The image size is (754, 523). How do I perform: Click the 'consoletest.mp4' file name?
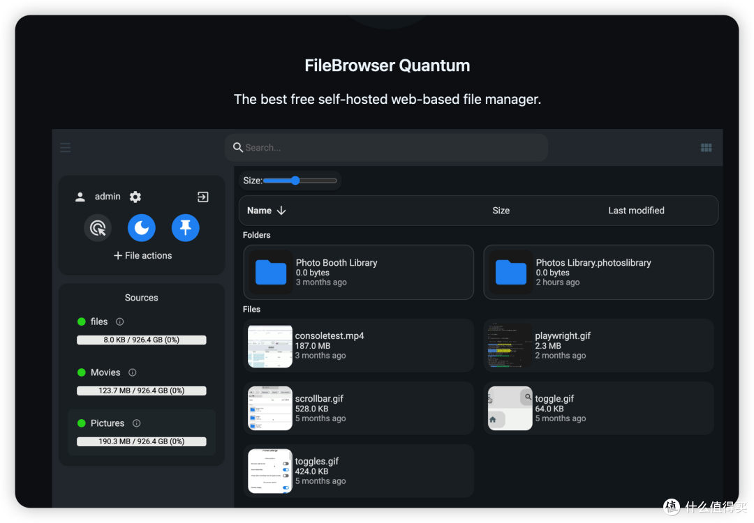(330, 335)
